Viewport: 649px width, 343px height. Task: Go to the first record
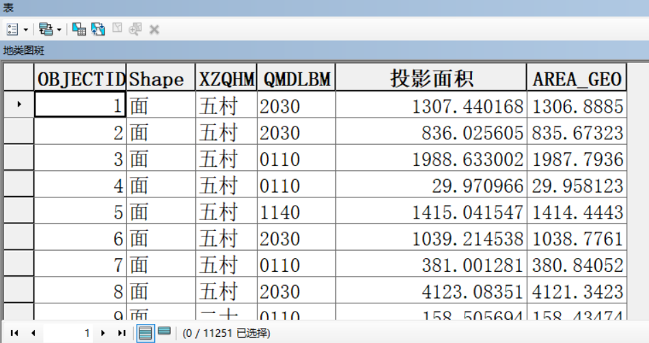pyautogui.click(x=14, y=333)
